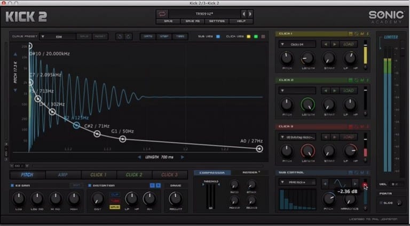Click the redo icon in curve toolbar
Viewport: 410px width, 226px height.
129,36
